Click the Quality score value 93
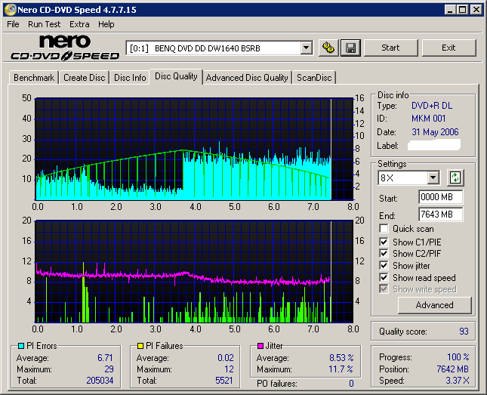 pyautogui.click(x=464, y=332)
